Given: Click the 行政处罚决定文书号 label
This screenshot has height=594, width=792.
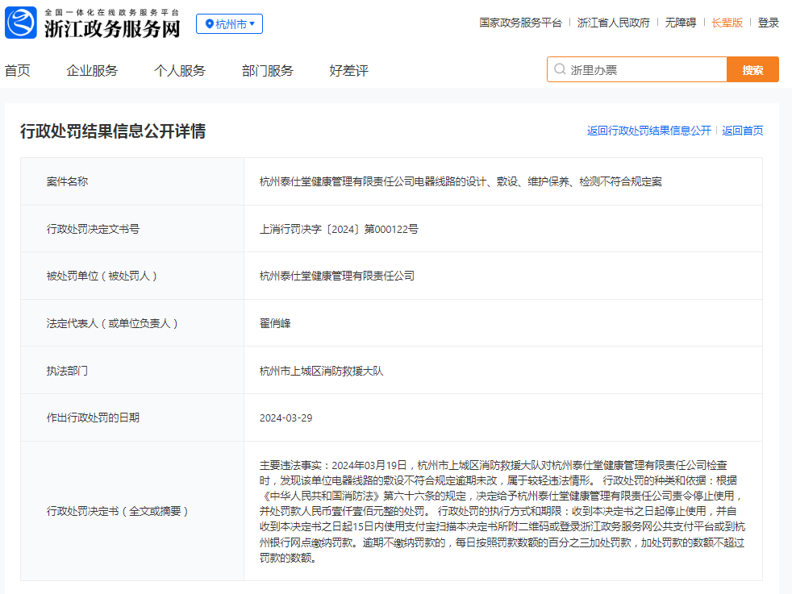Looking at the screenshot, I should (93, 229).
